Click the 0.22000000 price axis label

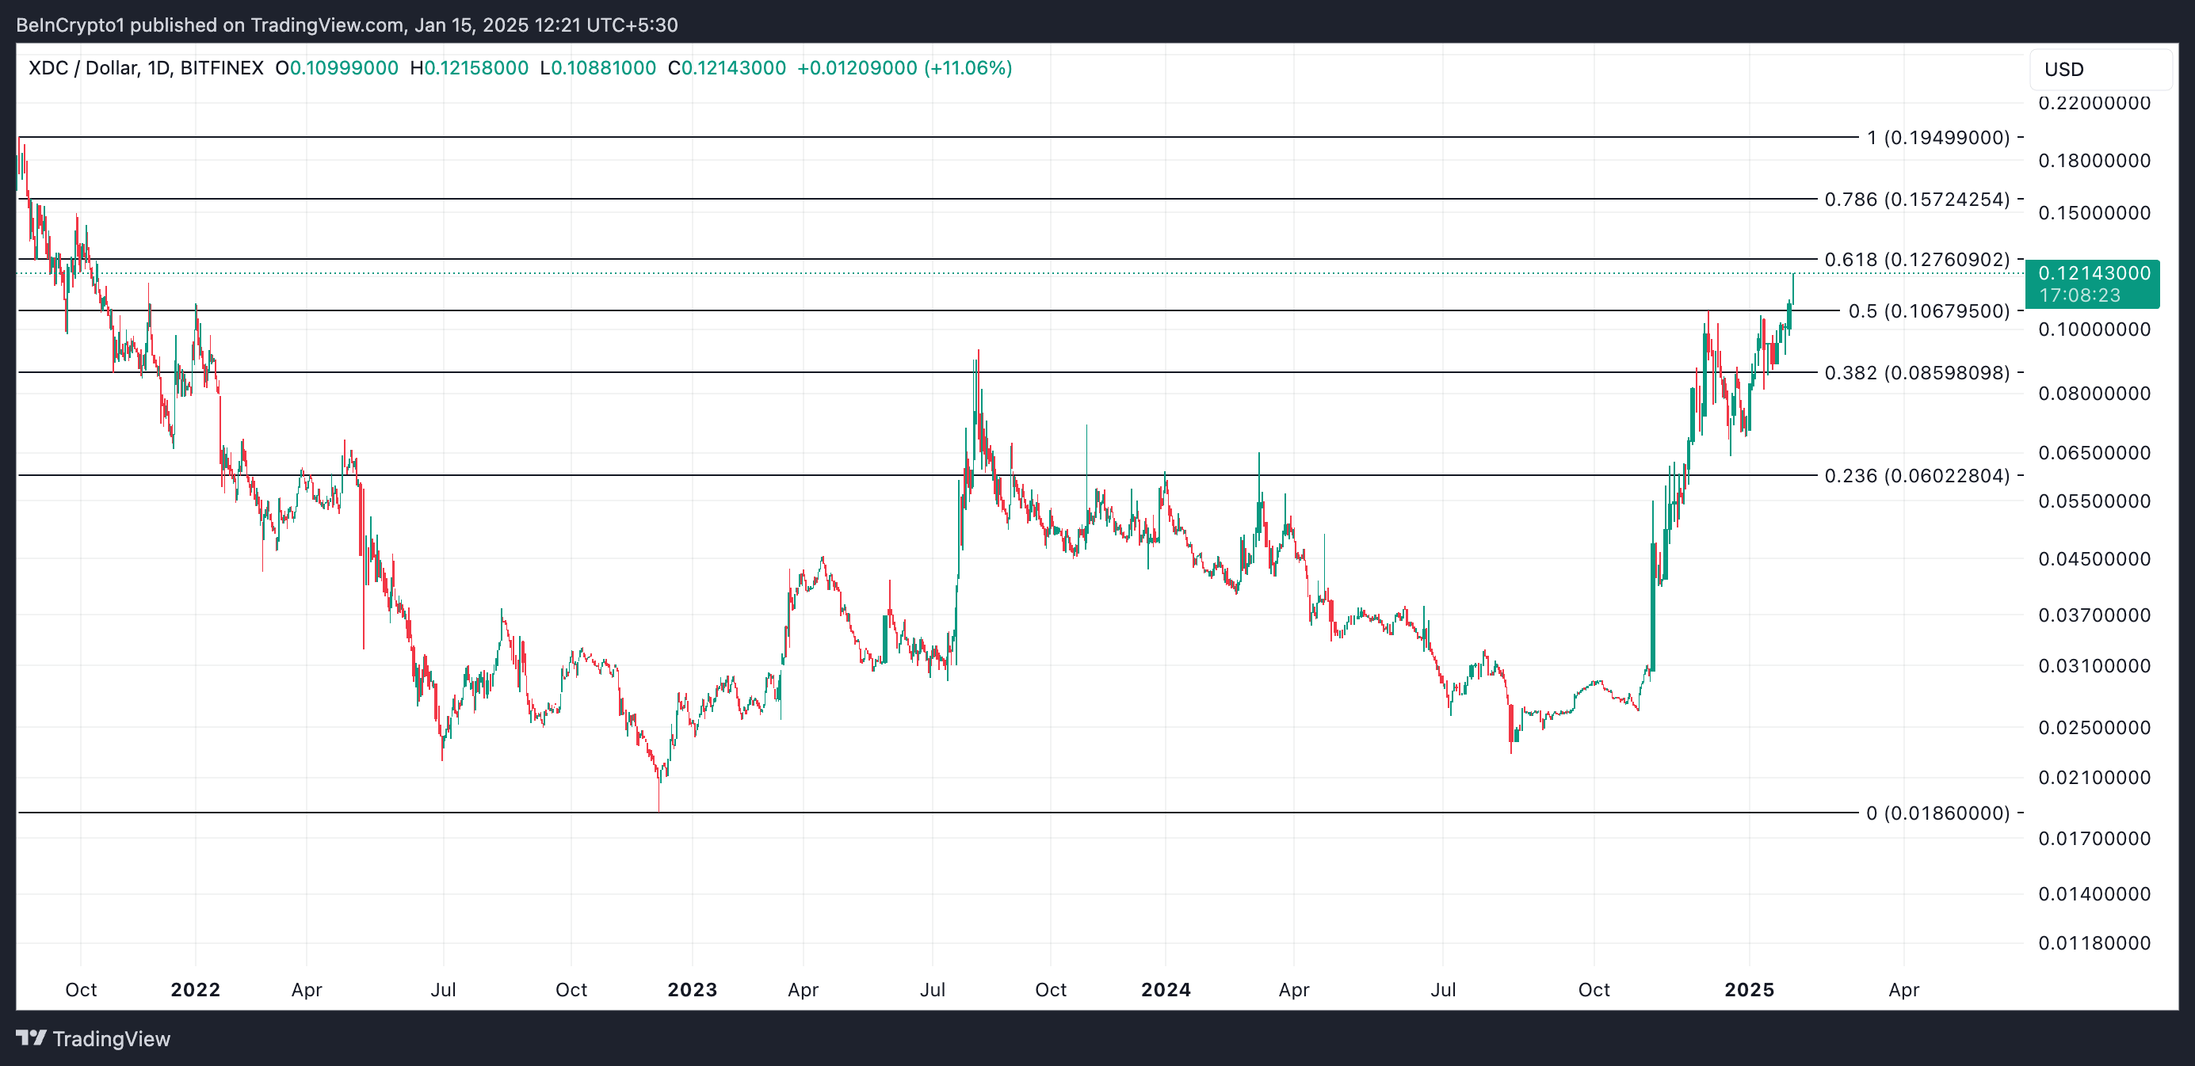coord(2094,103)
